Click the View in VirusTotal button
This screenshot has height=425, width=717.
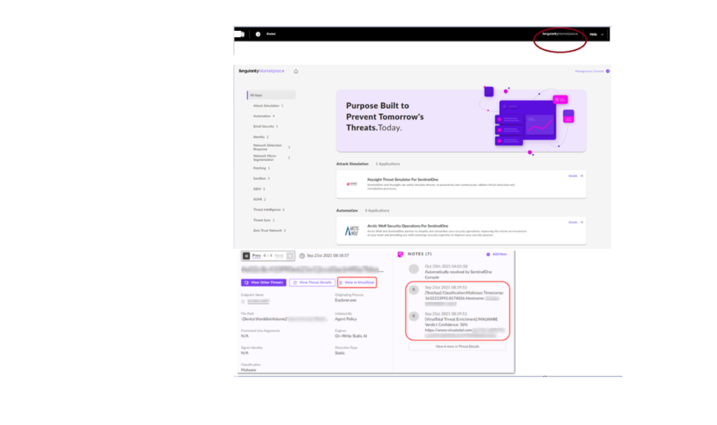pyautogui.click(x=356, y=283)
